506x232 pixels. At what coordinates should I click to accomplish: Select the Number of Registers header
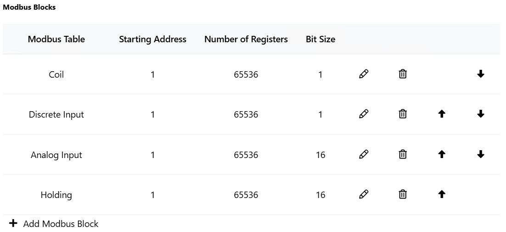pyautogui.click(x=246, y=39)
